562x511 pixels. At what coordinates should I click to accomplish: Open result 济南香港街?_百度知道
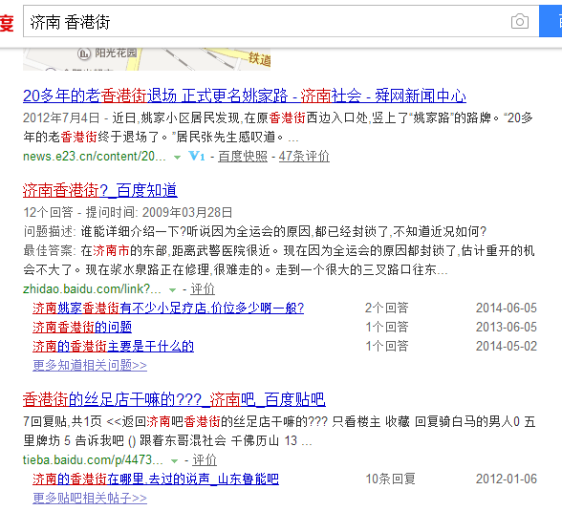pos(100,190)
